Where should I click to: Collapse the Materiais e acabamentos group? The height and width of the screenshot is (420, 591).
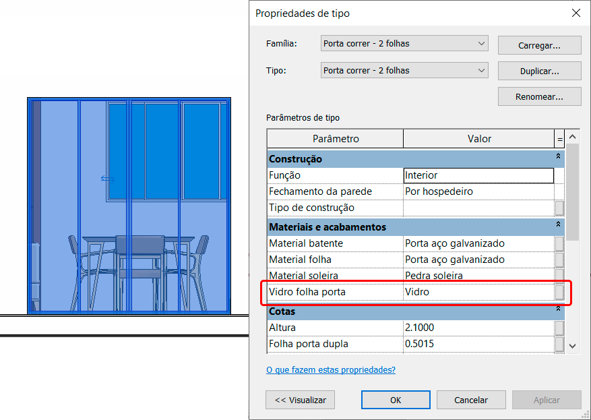point(558,224)
